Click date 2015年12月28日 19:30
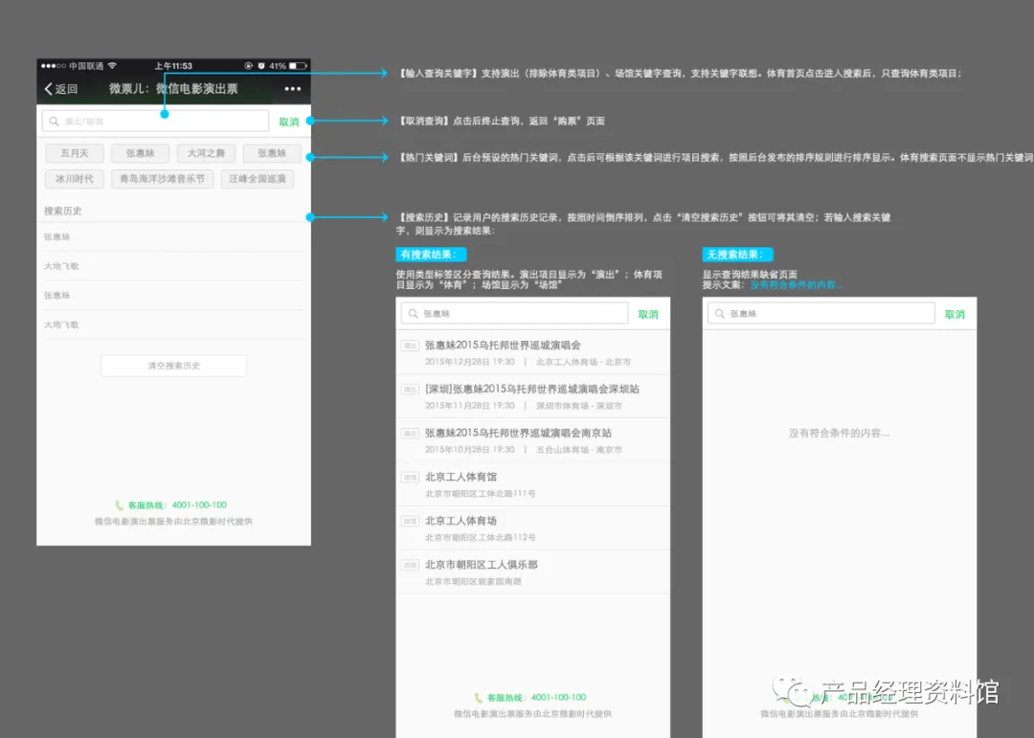1034x738 pixels. coord(469,362)
